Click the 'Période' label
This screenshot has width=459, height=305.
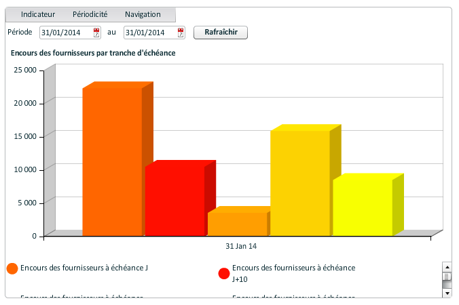[x=20, y=32]
